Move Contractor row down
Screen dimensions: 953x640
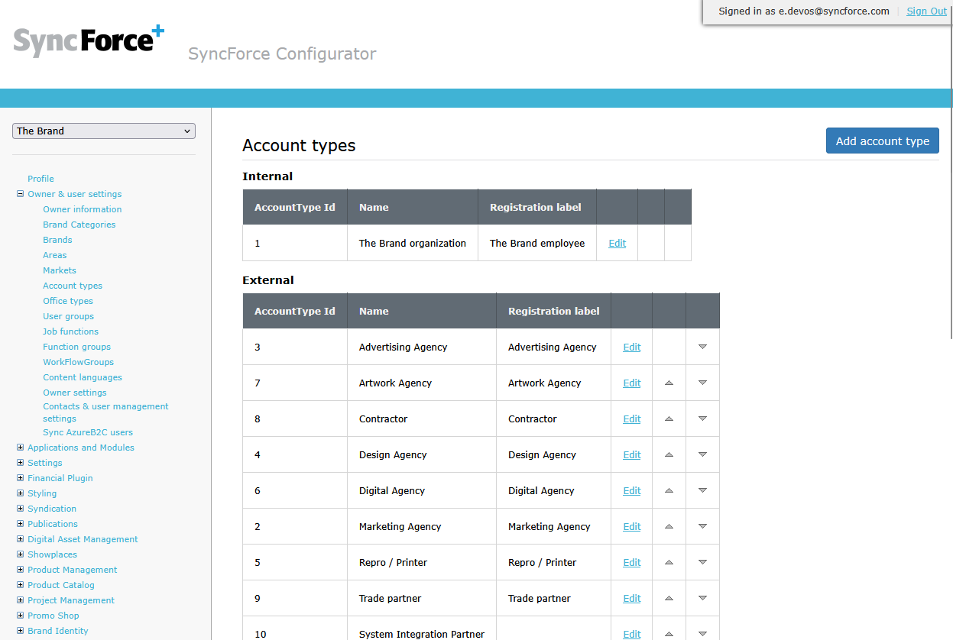(x=702, y=419)
